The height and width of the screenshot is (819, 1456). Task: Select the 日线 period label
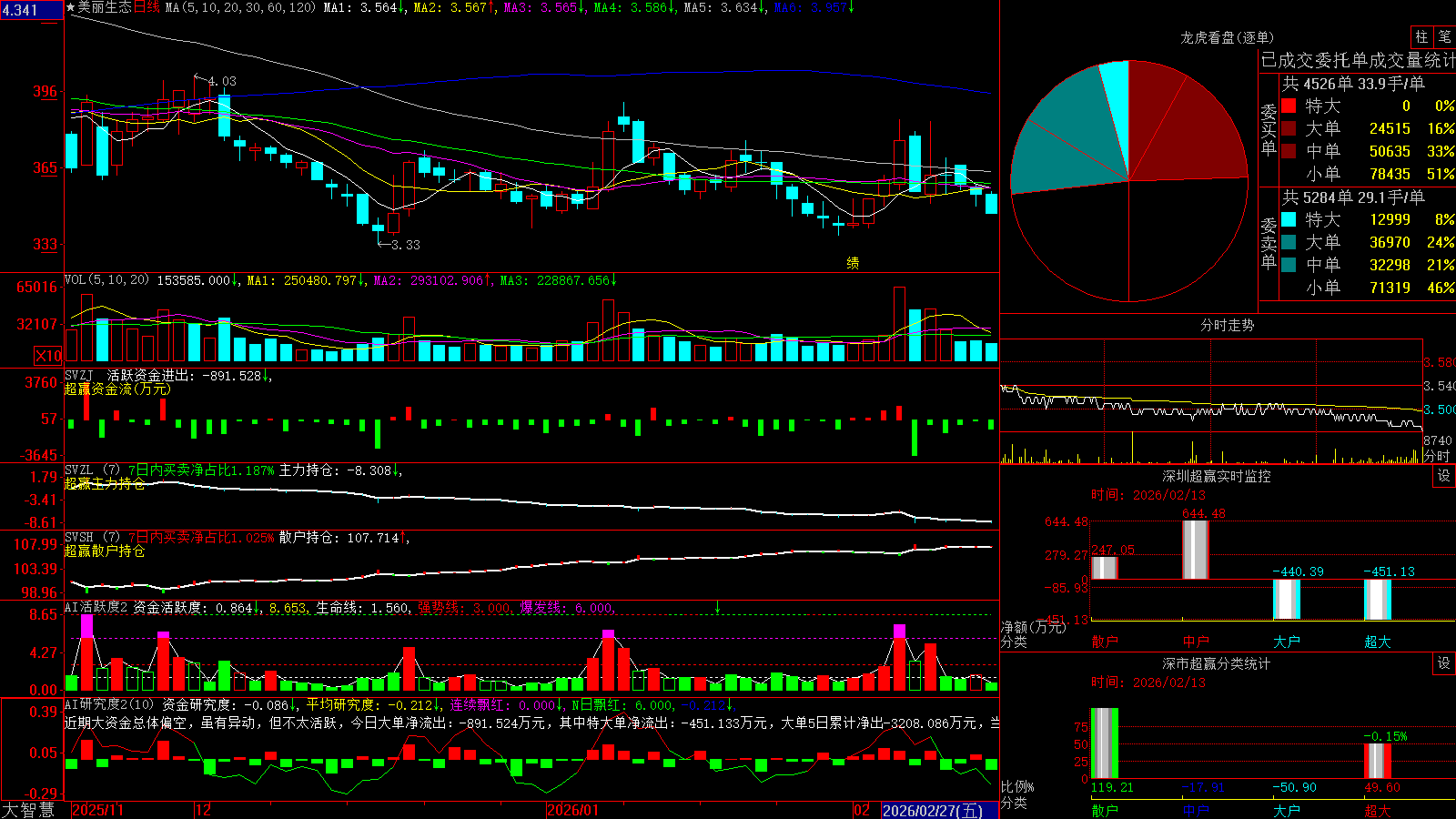[x=147, y=7]
